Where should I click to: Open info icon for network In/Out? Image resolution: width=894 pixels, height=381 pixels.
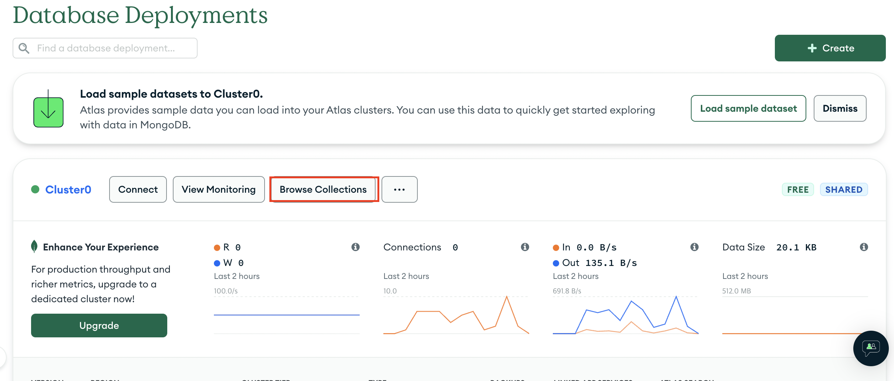[695, 247]
